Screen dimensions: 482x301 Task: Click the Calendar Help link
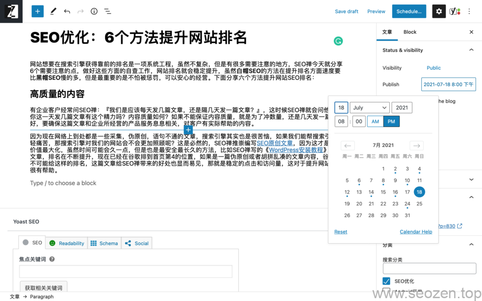point(416,232)
